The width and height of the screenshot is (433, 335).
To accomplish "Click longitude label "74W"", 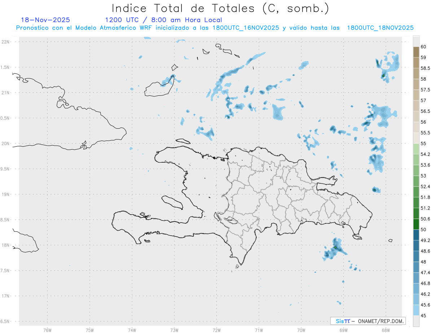I will click(132, 330).
